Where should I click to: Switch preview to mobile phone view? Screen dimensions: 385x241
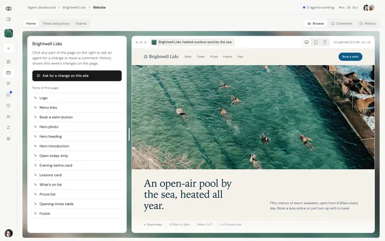pyautogui.click(x=325, y=42)
